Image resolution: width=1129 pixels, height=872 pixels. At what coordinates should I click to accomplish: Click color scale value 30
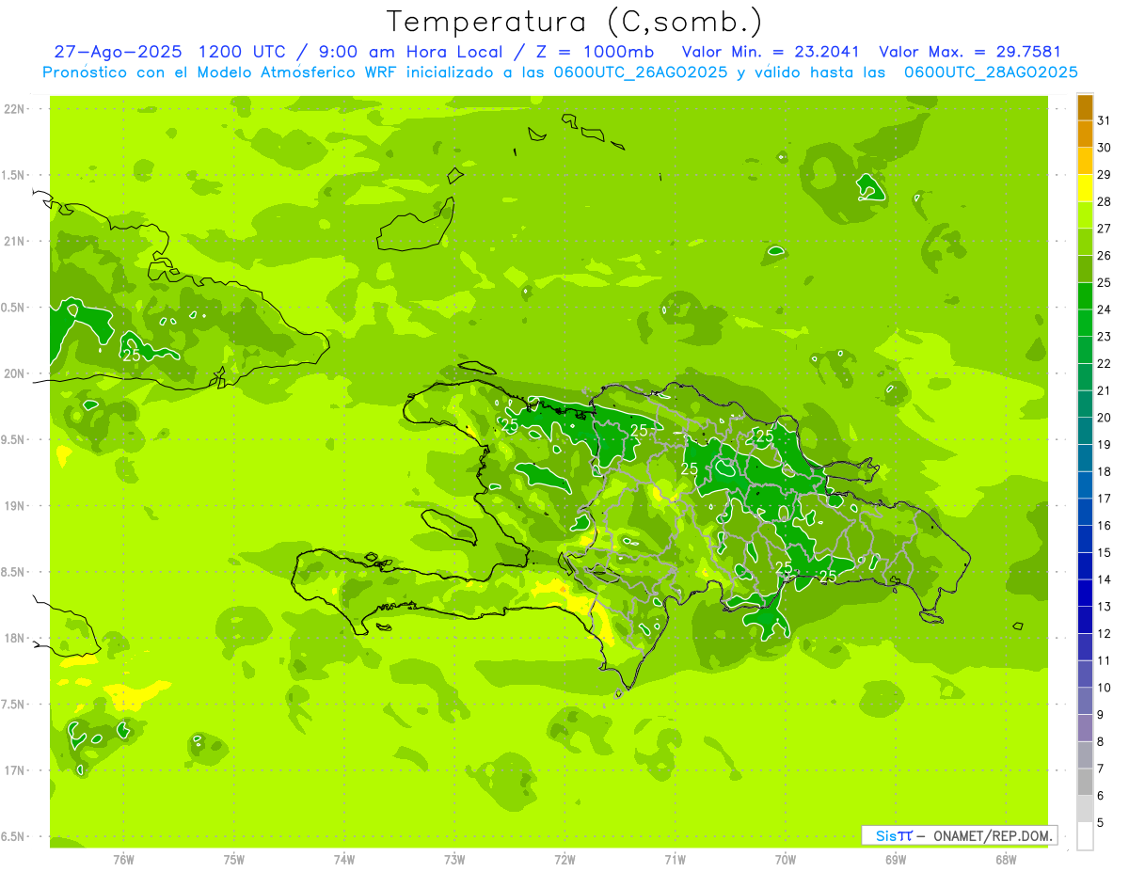coord(1104,148)
